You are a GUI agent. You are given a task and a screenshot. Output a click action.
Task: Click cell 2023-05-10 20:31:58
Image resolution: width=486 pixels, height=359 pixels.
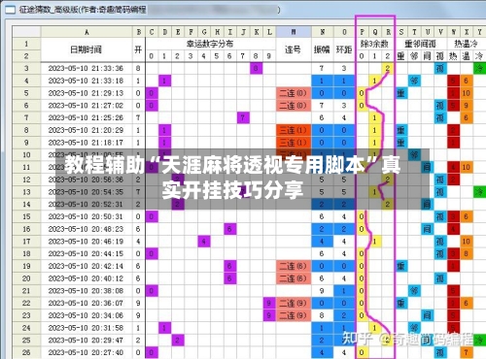click(x=87, y=328)
